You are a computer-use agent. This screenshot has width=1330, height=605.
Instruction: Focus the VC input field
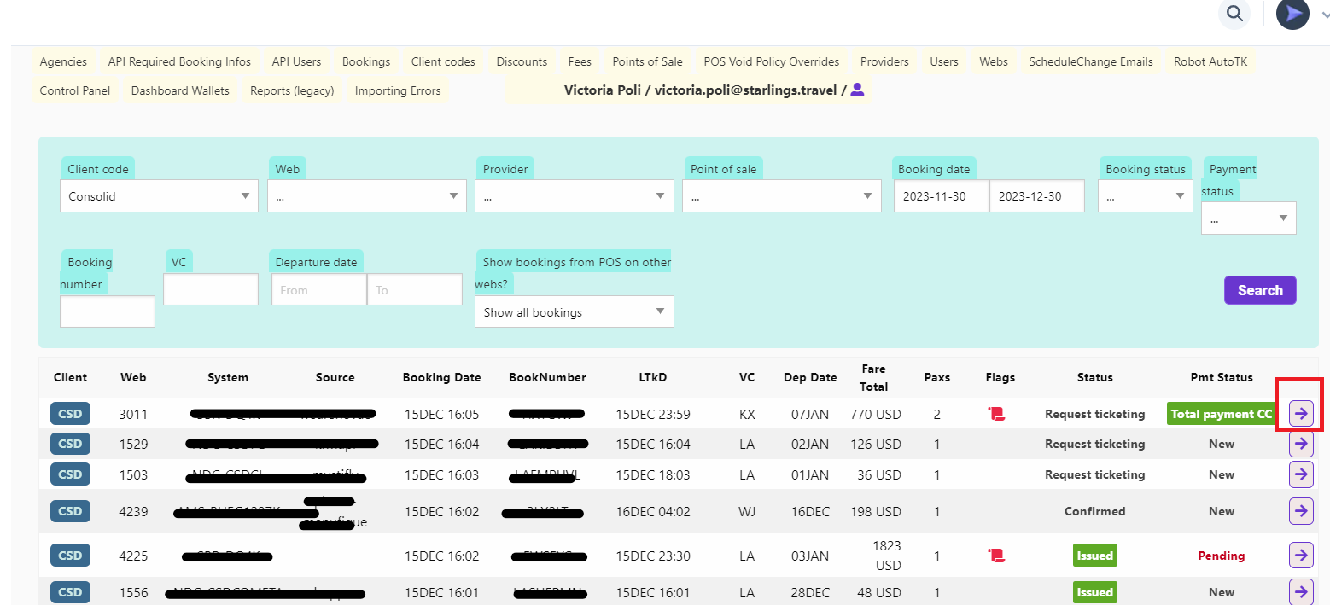pyautogui.click(x=211, y=289)
